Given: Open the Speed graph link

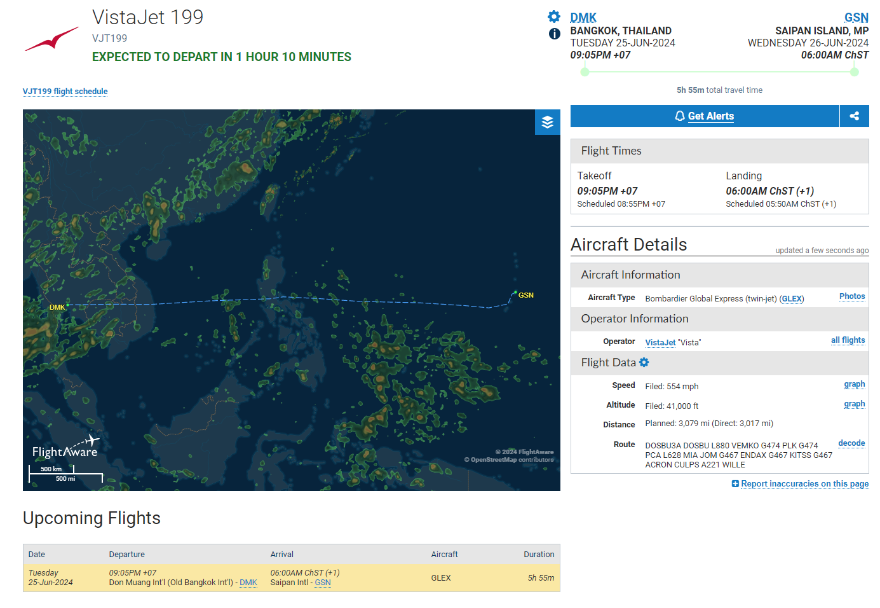Looking at the screenshot, I should 855,383.
